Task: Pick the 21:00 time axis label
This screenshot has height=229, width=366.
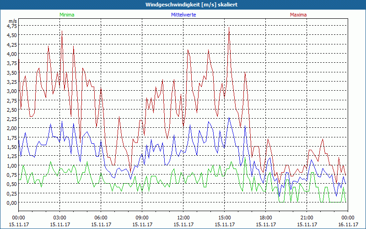Action: tap(307, 218)
